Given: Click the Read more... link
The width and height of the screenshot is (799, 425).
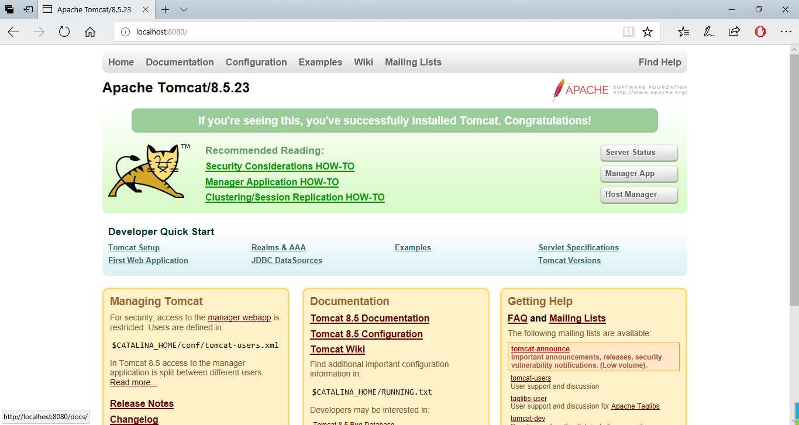Looking at the screenshot, I should tap(133, 382).
